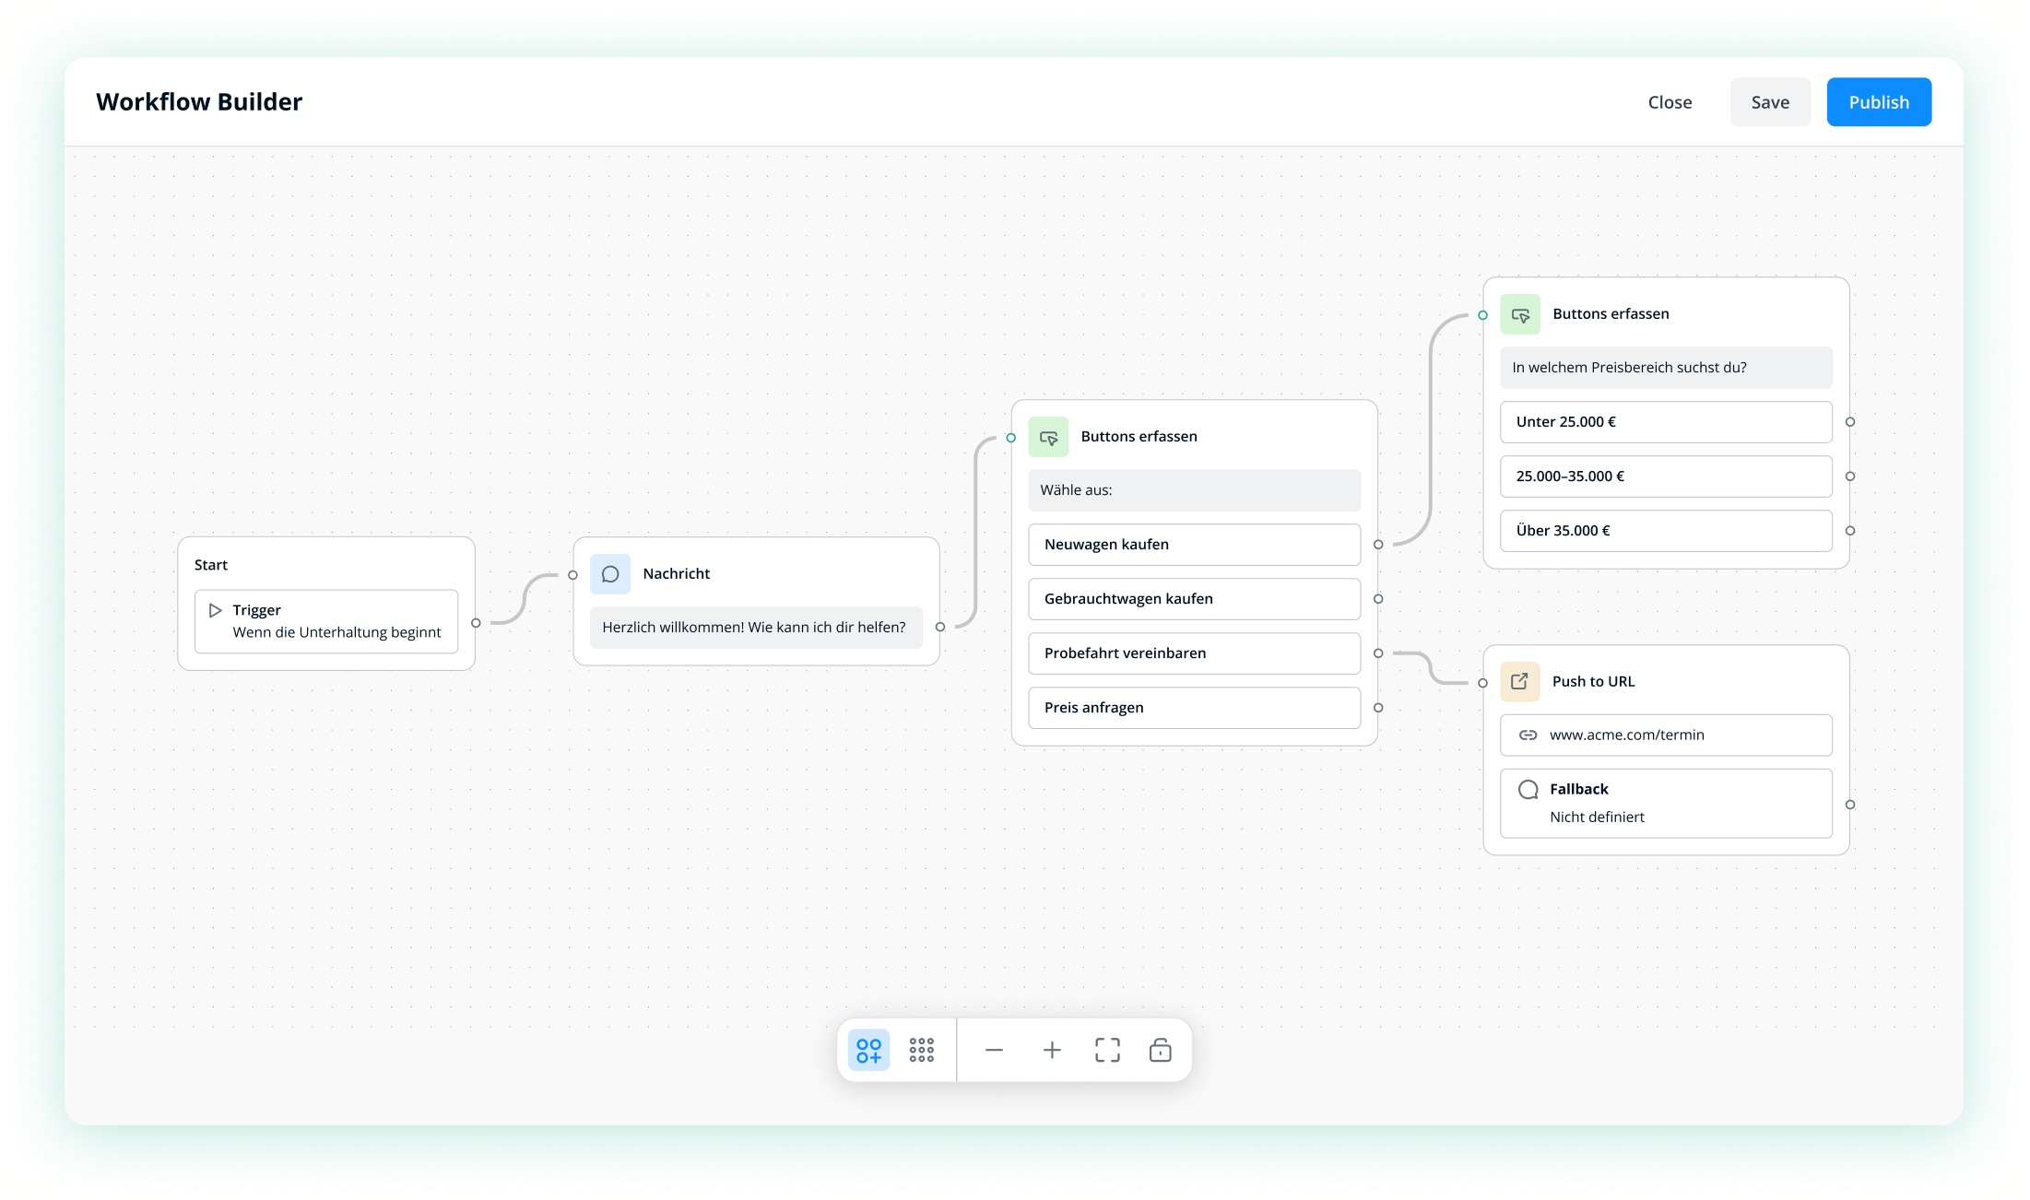The height and width of the screenshot is (1200, 2030).
Task: Click output connector of Preis anfragen
Action: [x=1378, y=708]
